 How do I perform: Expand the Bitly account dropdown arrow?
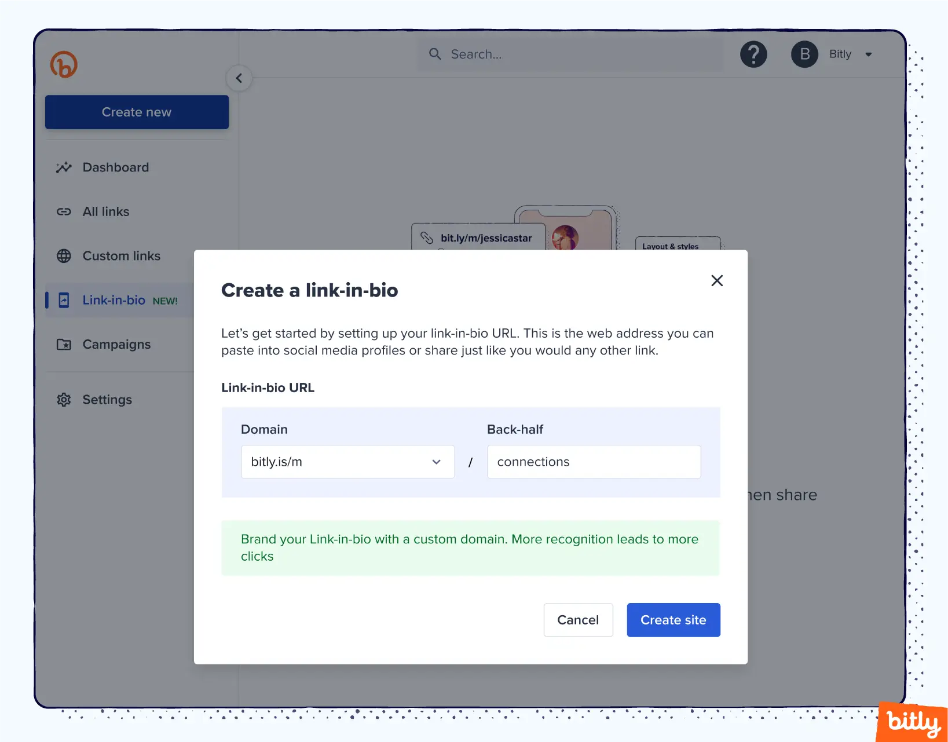coord(868,54)
